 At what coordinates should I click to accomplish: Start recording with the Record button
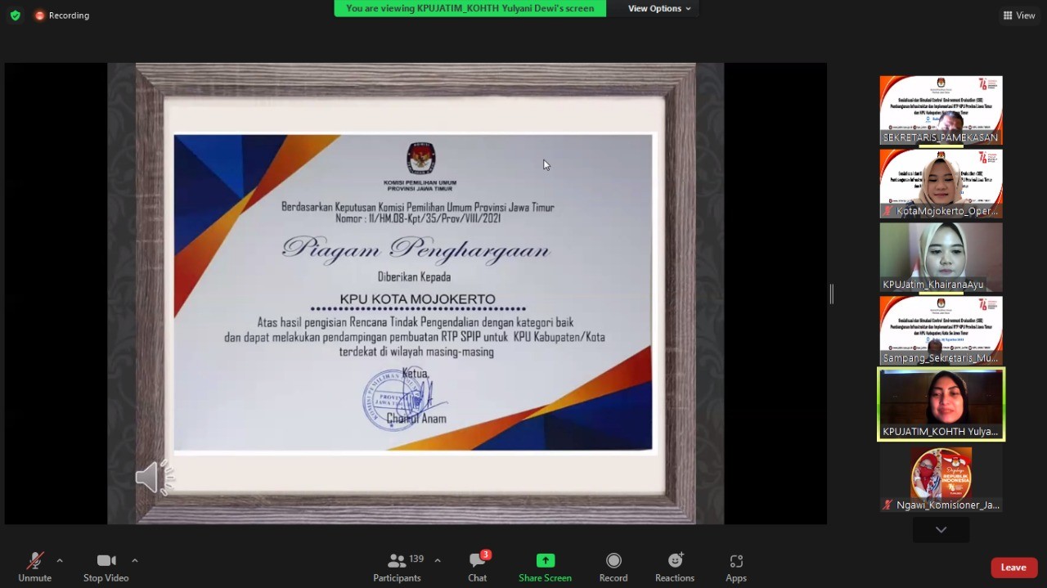pos(613,567)
